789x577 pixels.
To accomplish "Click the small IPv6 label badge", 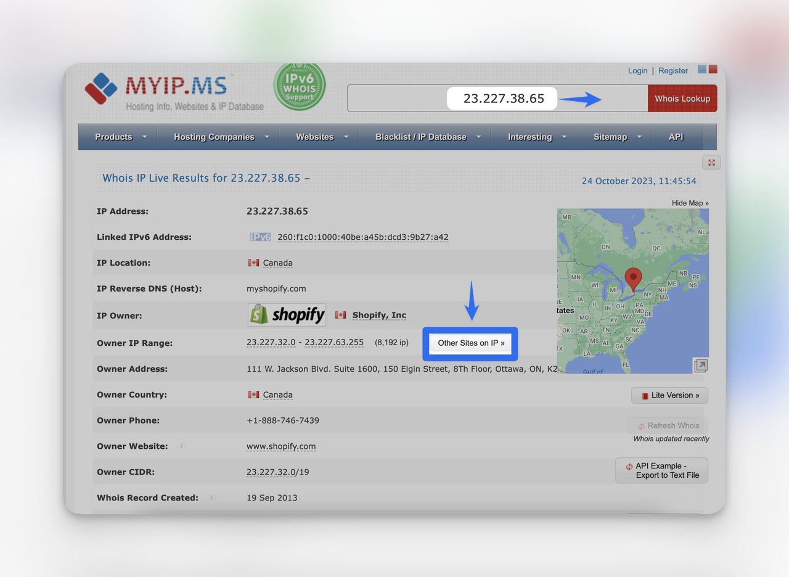I will click(x=260, y=237).
